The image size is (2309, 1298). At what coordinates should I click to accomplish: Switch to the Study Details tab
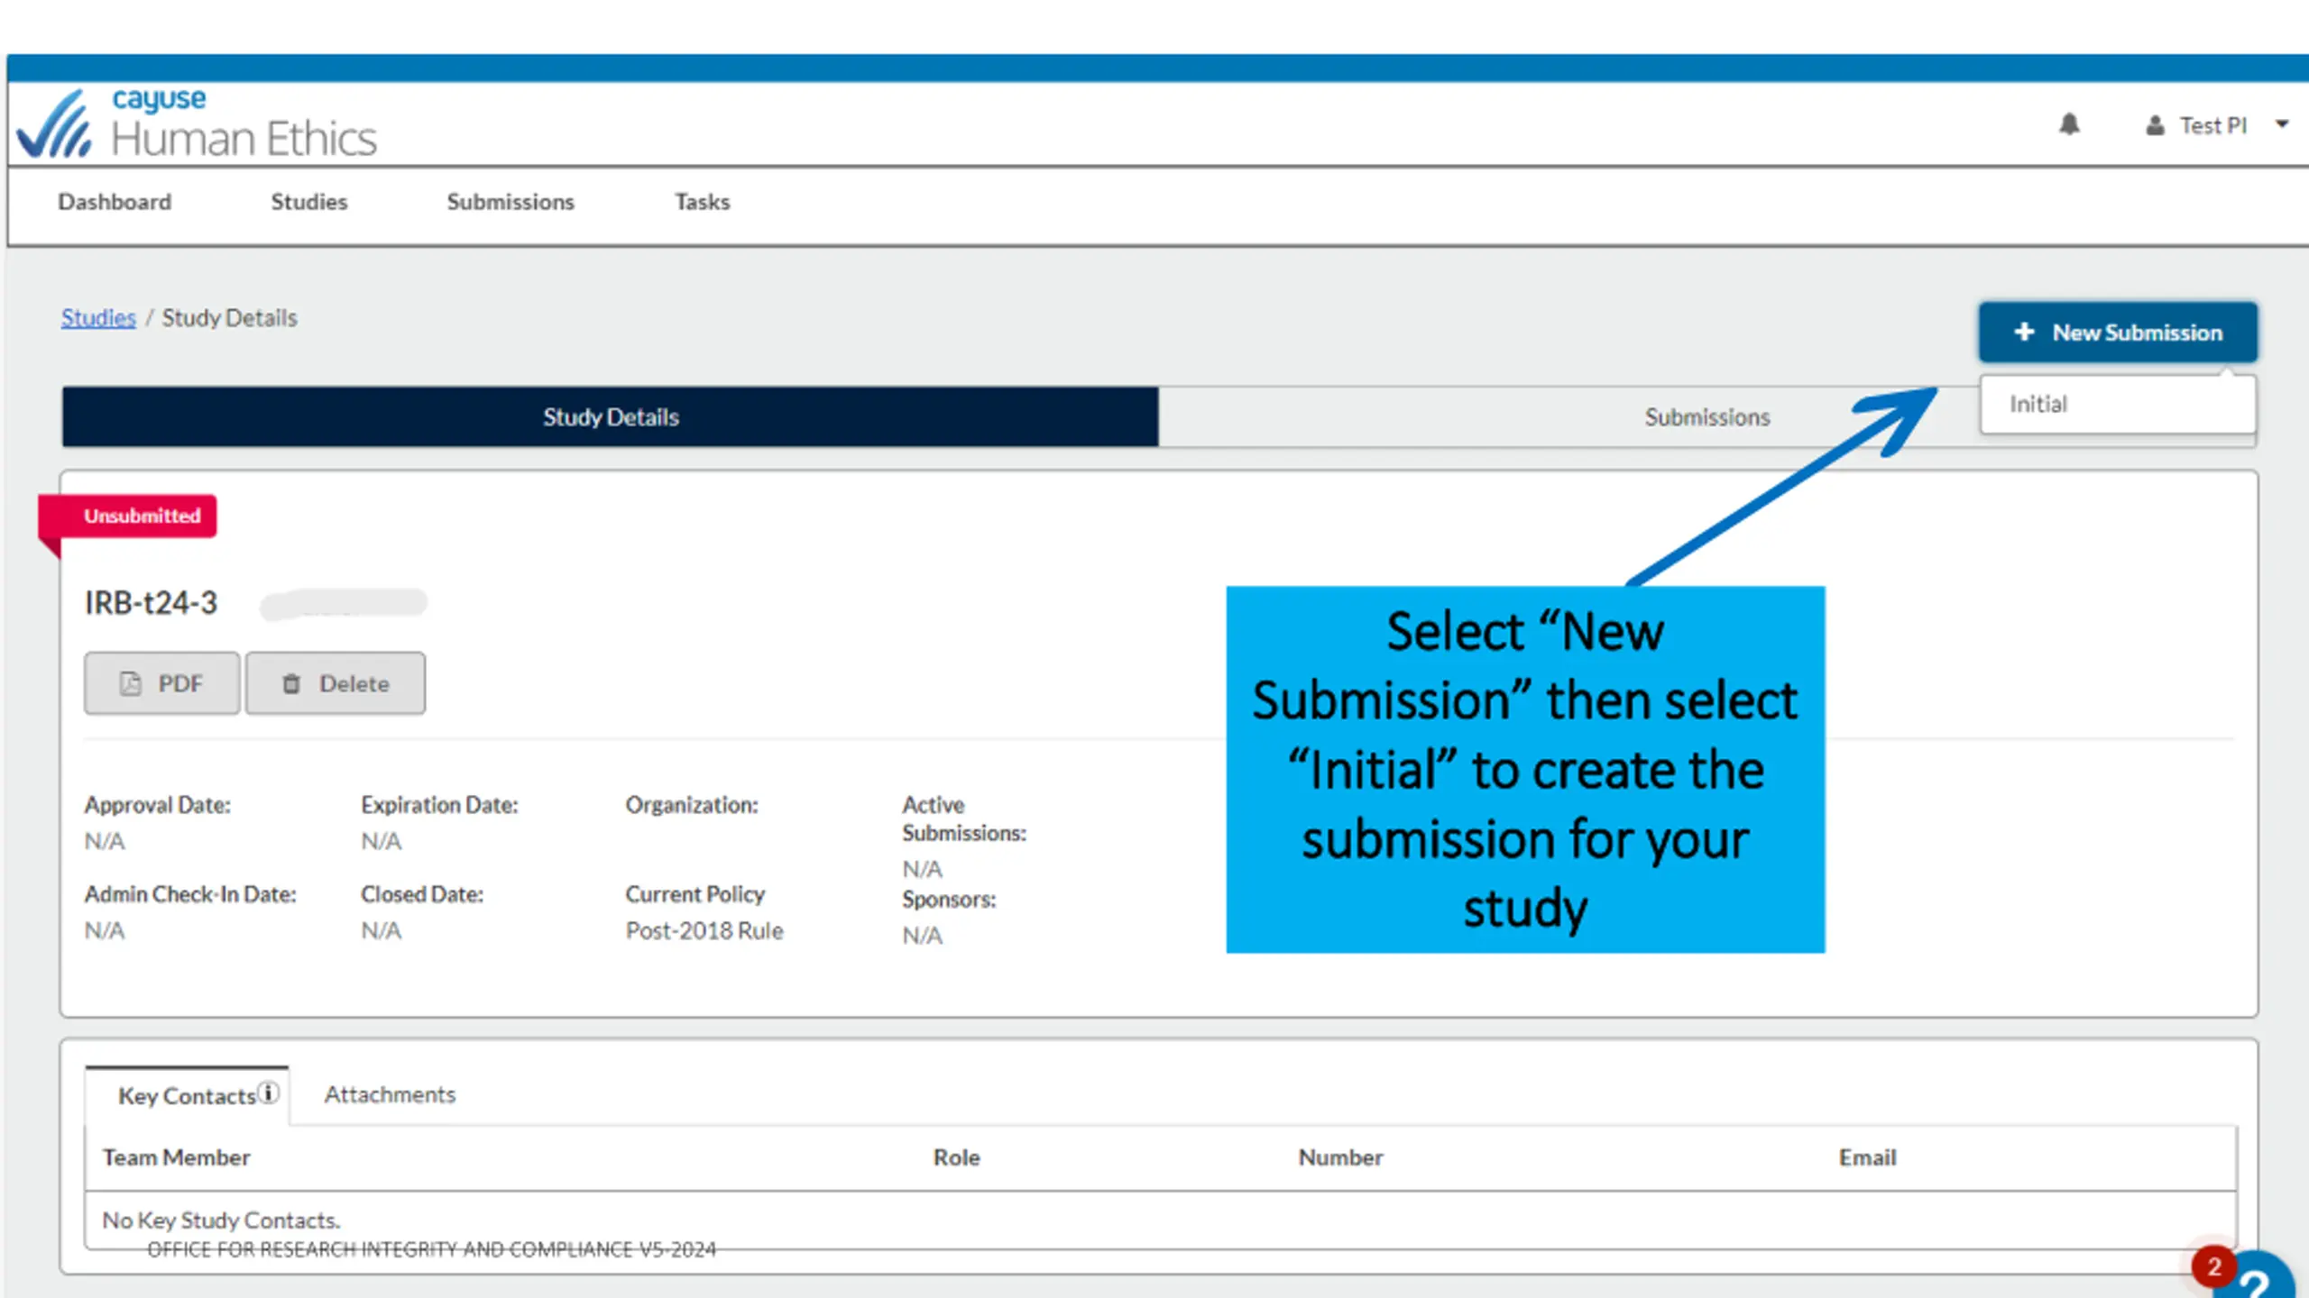tap(611, 417)
